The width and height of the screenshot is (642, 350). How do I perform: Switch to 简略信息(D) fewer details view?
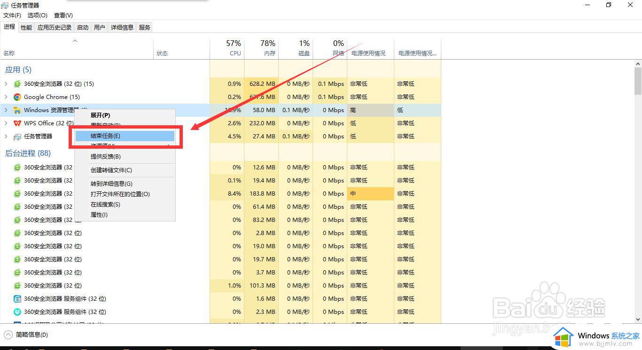26,335
